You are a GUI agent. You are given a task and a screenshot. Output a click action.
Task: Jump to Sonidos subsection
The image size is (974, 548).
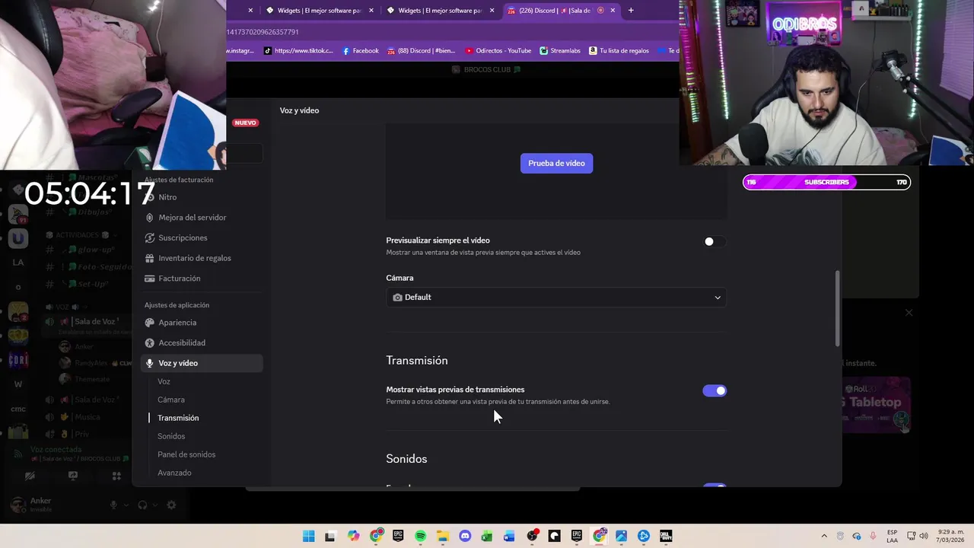tap(171, 436)
